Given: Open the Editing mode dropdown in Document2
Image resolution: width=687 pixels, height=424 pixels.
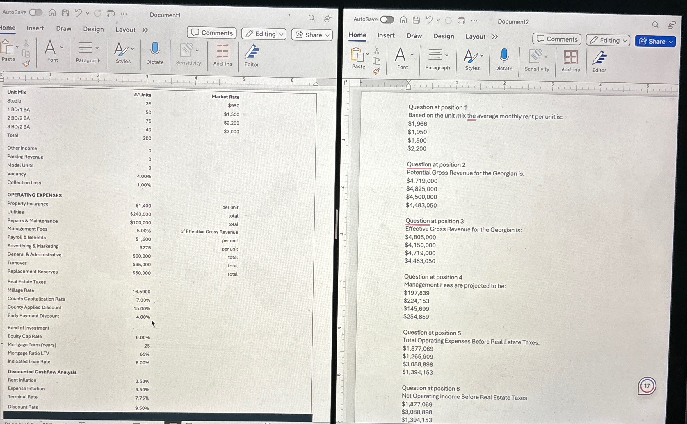Looking at the screenshot, I should [x=608, y=40].
